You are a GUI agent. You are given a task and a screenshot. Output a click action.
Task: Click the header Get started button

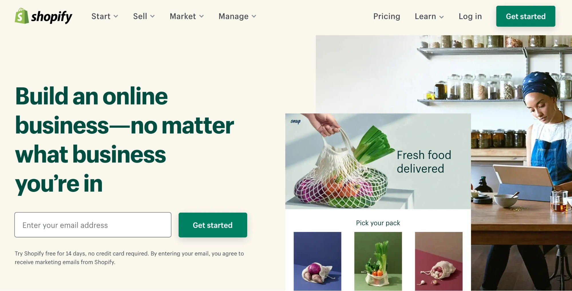coord(526,16)
